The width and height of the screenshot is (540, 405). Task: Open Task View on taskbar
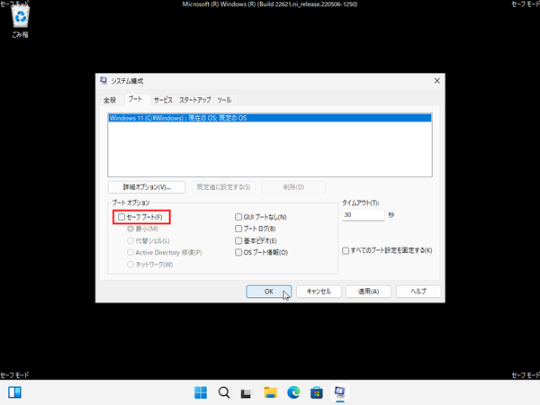click(x=247, y=392)
